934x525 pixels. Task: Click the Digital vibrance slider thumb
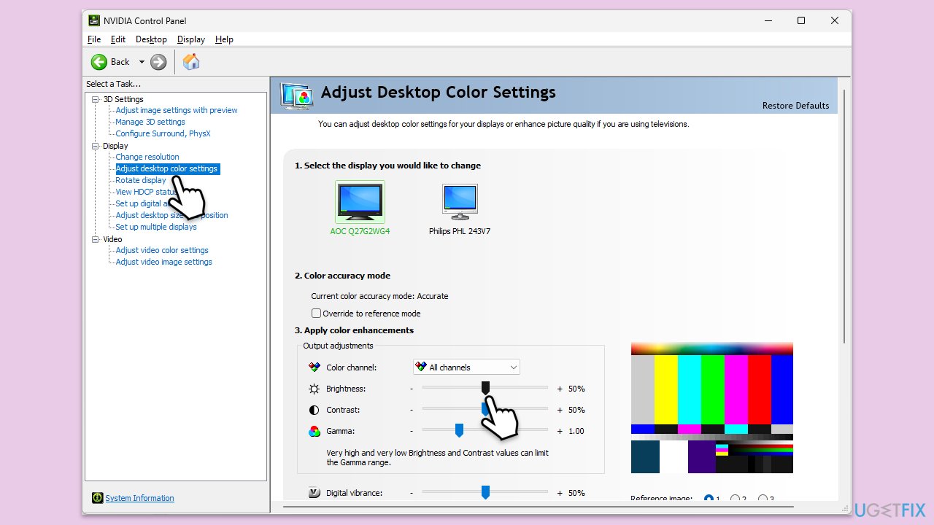click(485, 492)
